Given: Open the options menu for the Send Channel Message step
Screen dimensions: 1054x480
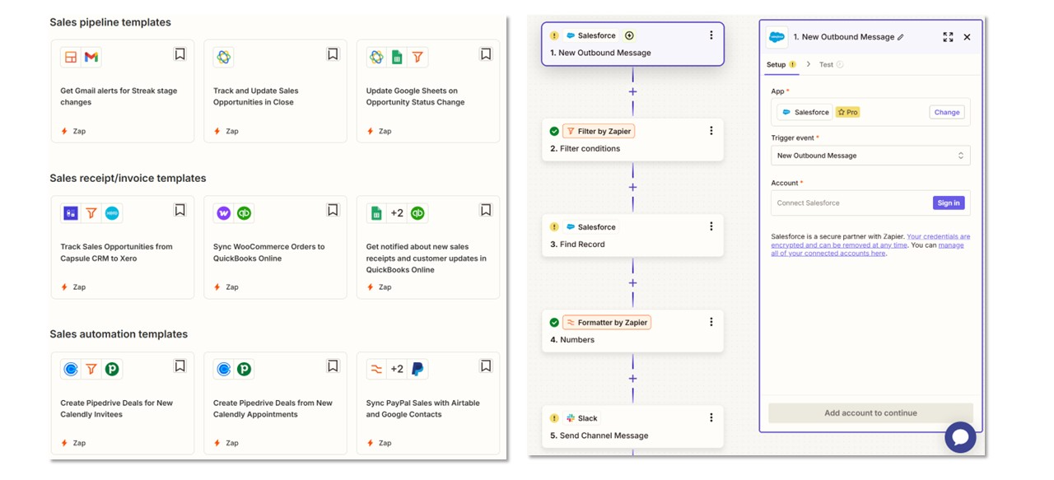Looking at the screenshot, I should pyautogui.click(x=711, y=417).
